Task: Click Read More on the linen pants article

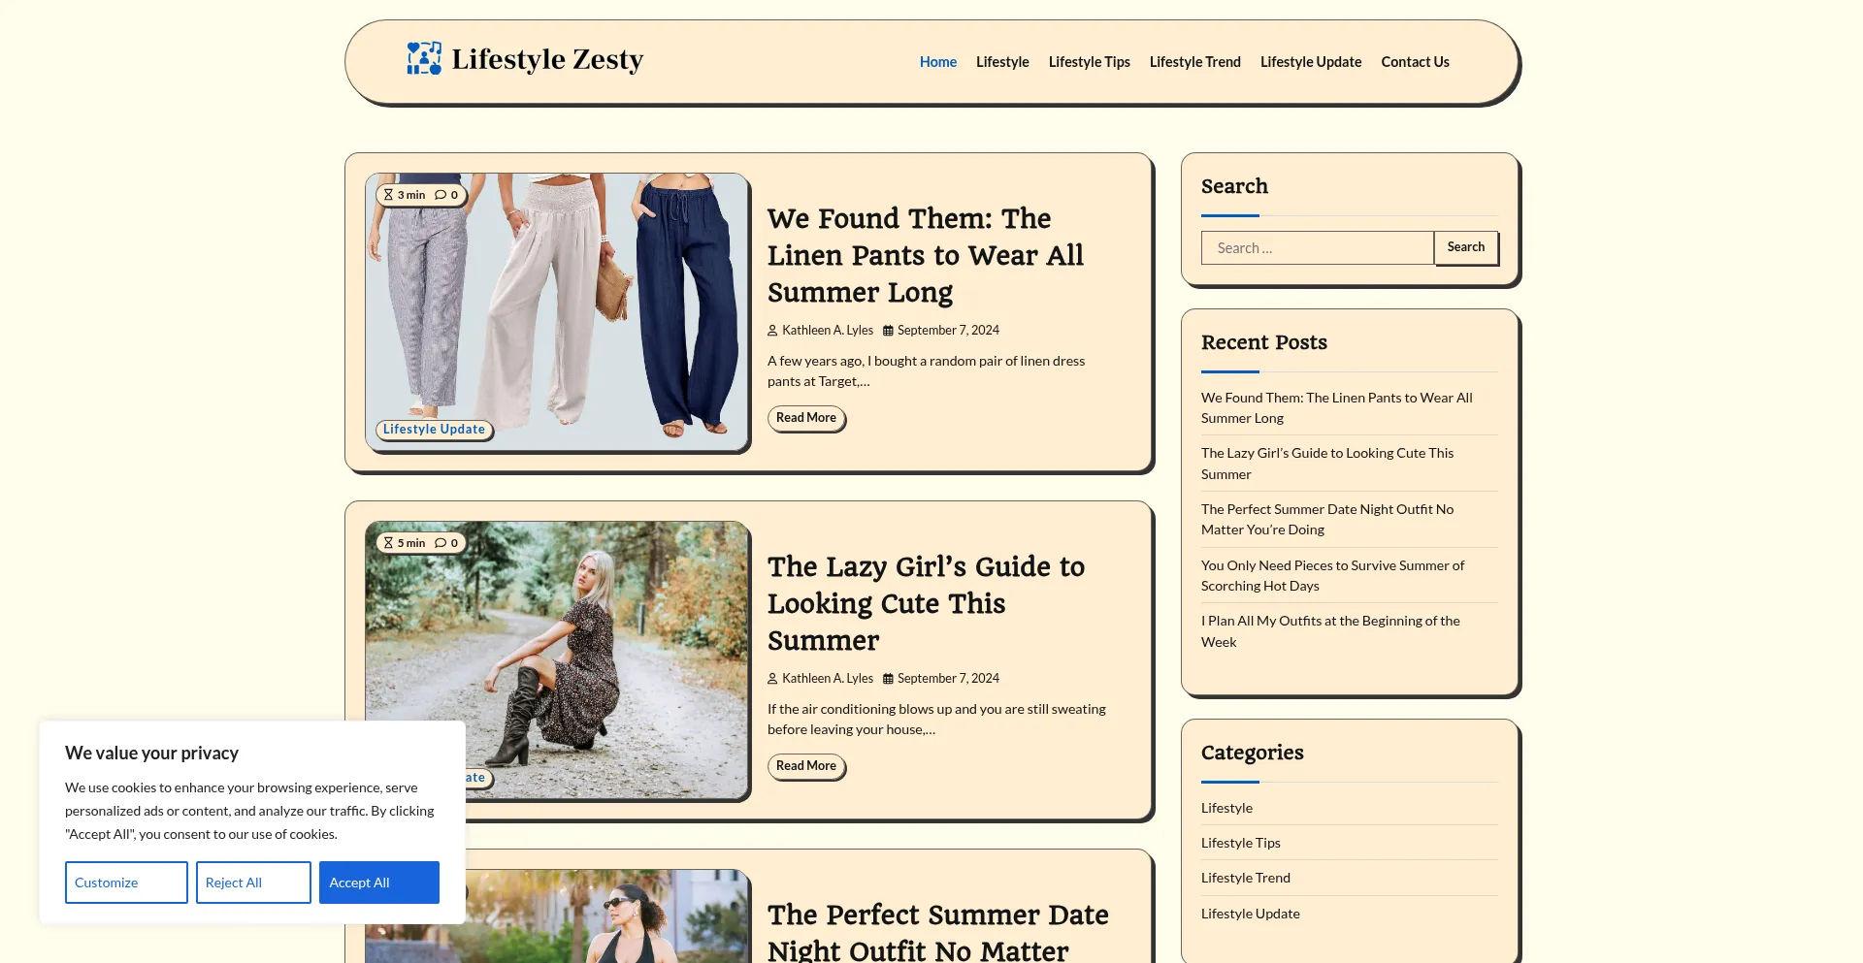Action: [806, 418]
